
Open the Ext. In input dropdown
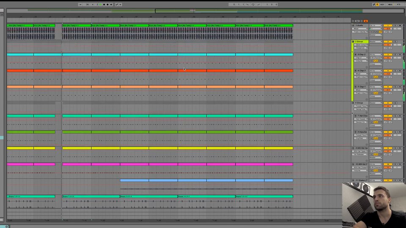[x=376, y=25]
